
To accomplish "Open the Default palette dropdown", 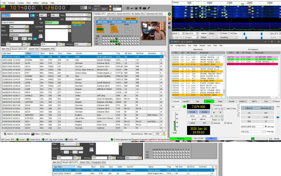I will pyautogui.click(x=209, y=37).
